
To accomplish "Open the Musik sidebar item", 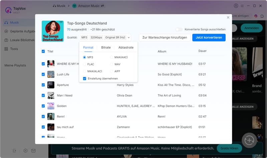I will point(18,22).
